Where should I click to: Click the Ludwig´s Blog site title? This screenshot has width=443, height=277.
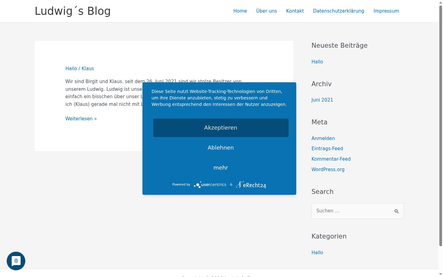coord(73,11)
